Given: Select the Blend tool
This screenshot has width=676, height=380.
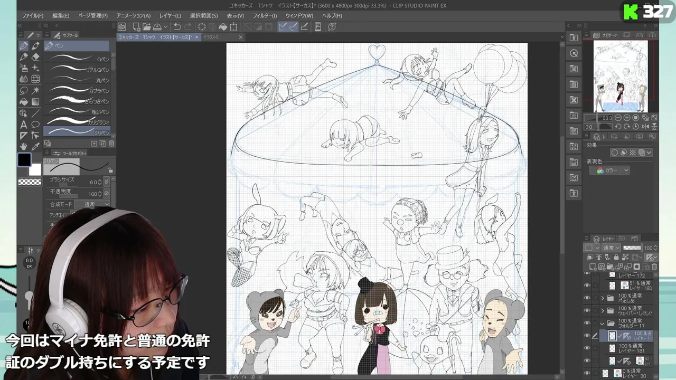Looking at the screenshot, I should tap(24, 79).
